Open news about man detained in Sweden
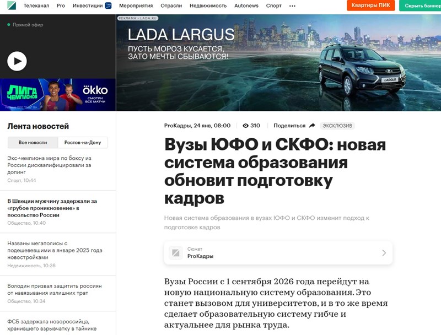This screenshot has height=335, width=441. click(52, 208)
